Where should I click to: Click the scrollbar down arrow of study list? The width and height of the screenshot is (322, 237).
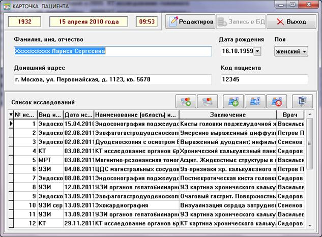[310, 225]
